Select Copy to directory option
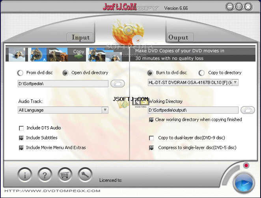This screenshot has width=261, height=198. click(201, 73)
